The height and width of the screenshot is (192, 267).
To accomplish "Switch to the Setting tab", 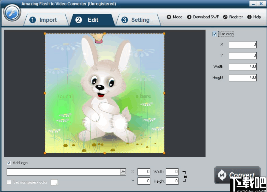I will click(x=139, y=20).
